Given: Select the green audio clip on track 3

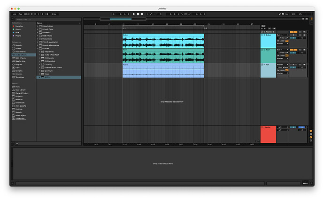Looking at the screenshot, I should click(x=163, y=56).
